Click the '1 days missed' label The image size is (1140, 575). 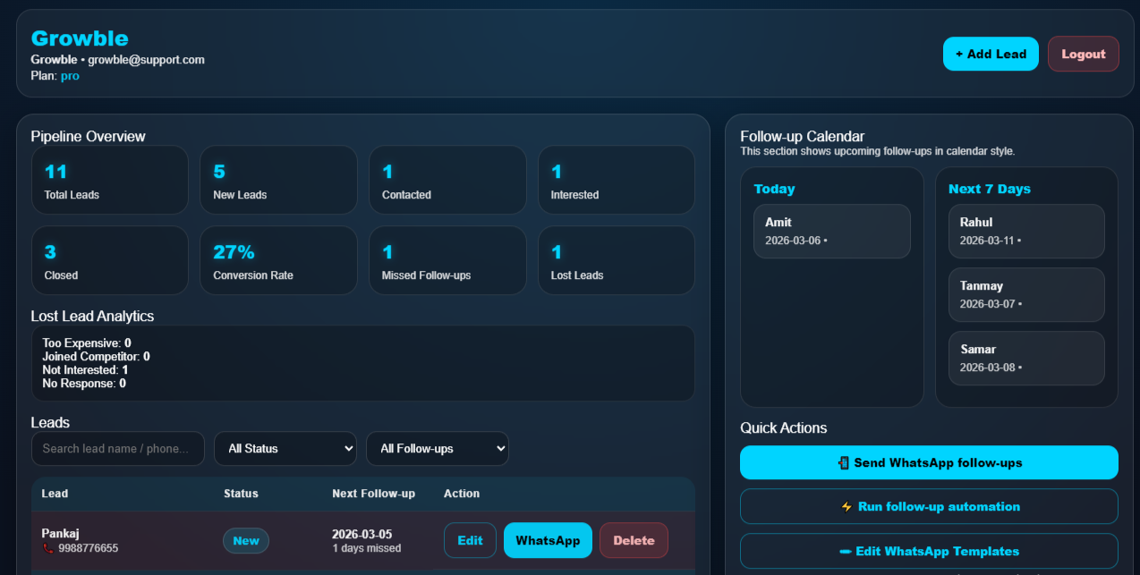[x=367, y=548]
